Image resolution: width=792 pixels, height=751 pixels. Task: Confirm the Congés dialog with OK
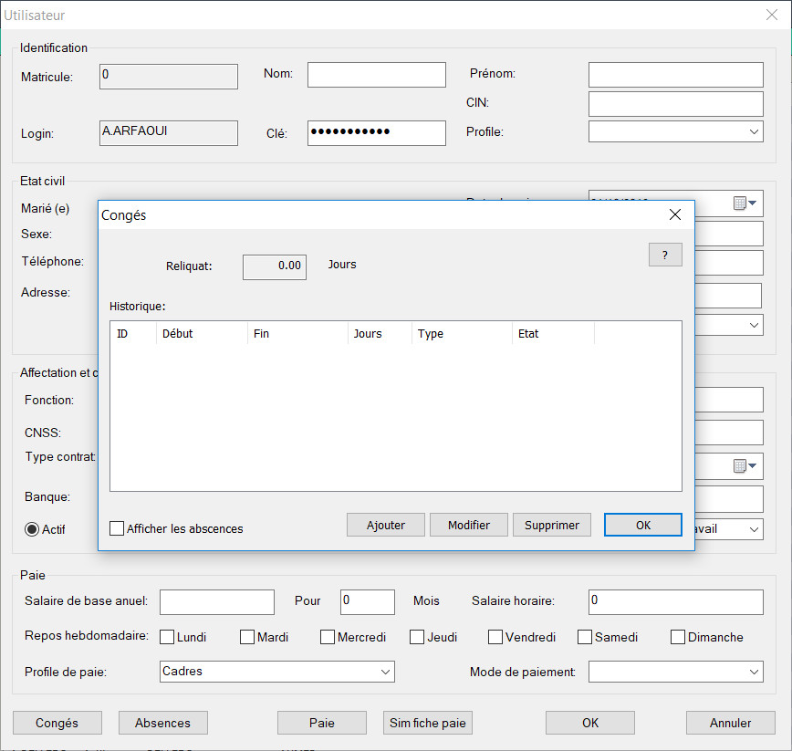click(643, 525)
